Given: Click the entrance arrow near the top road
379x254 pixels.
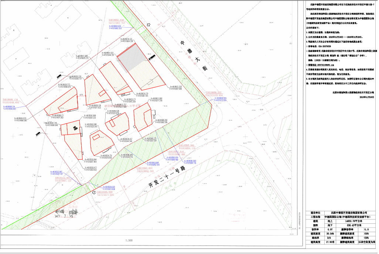Looking at the screenshot, I should point(148,25).
